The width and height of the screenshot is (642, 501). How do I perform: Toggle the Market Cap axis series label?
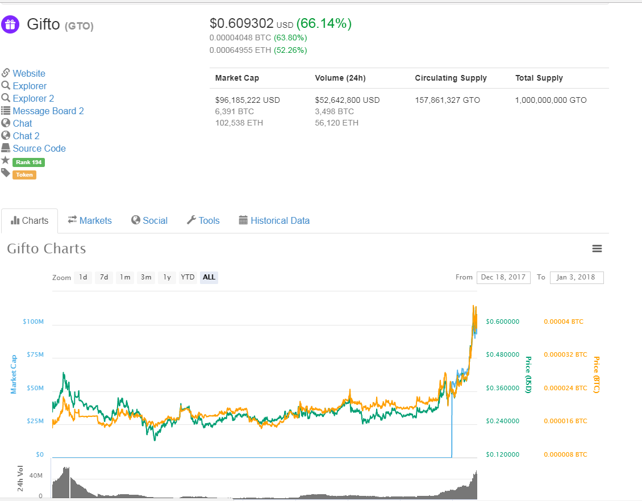coord(14,374)
